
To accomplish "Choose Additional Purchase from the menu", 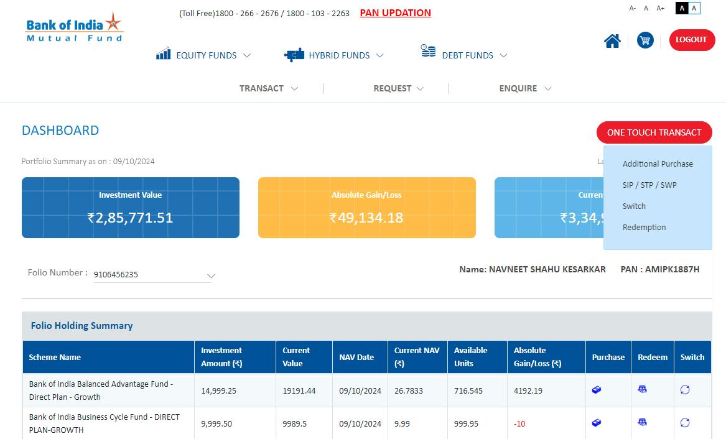I will click(x=658, y=164).
